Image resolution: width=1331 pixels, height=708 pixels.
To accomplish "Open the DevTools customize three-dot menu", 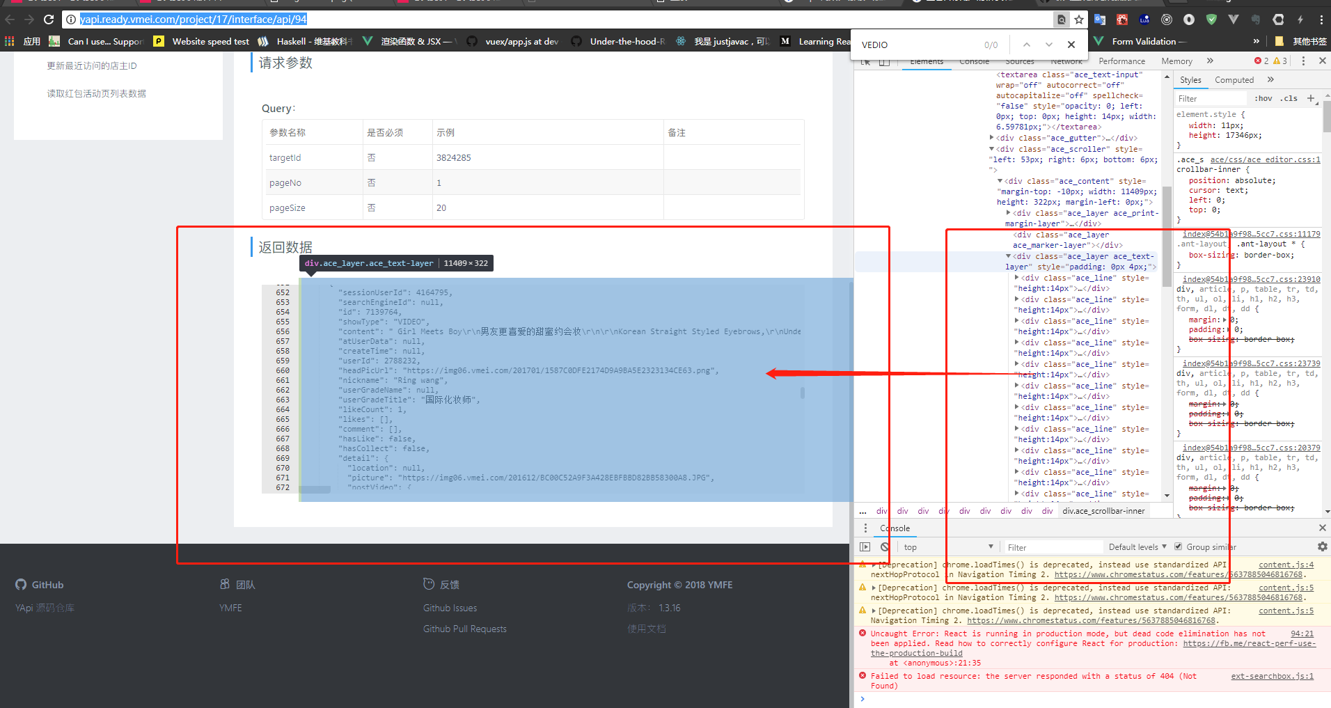I will click(x=1302, y=61).
